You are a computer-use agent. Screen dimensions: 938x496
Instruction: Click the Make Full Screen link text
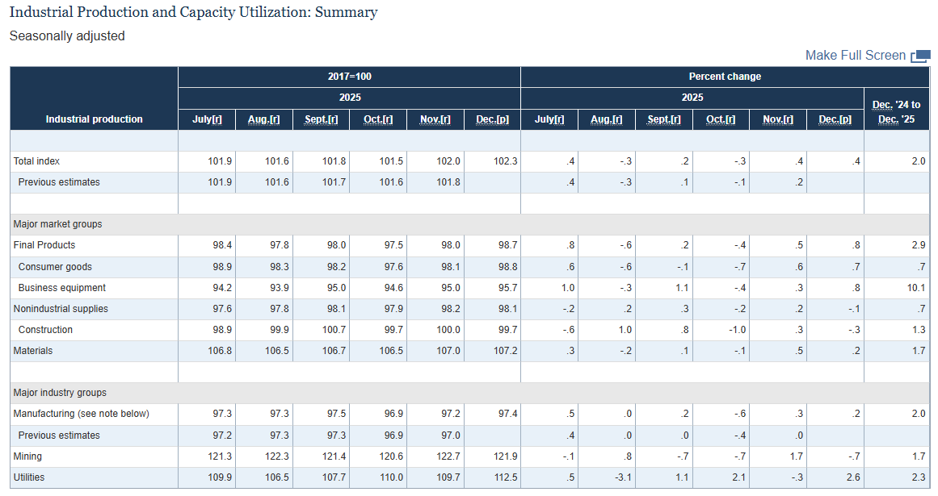coord(855,56)
